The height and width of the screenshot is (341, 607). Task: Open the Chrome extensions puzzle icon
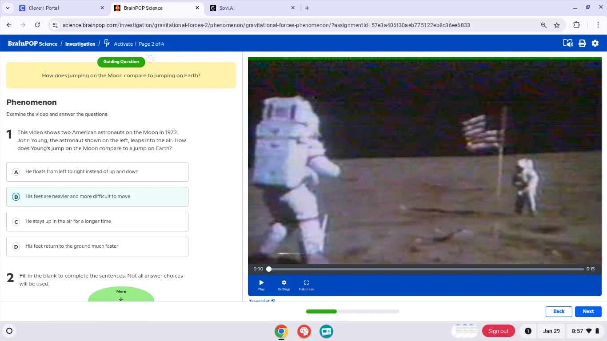click(x=576, y=25)
